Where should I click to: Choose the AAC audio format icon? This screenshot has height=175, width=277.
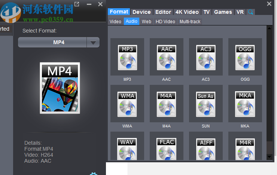[167, 57]
